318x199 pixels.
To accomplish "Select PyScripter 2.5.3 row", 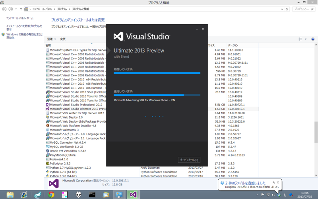I will click(151, 164).
